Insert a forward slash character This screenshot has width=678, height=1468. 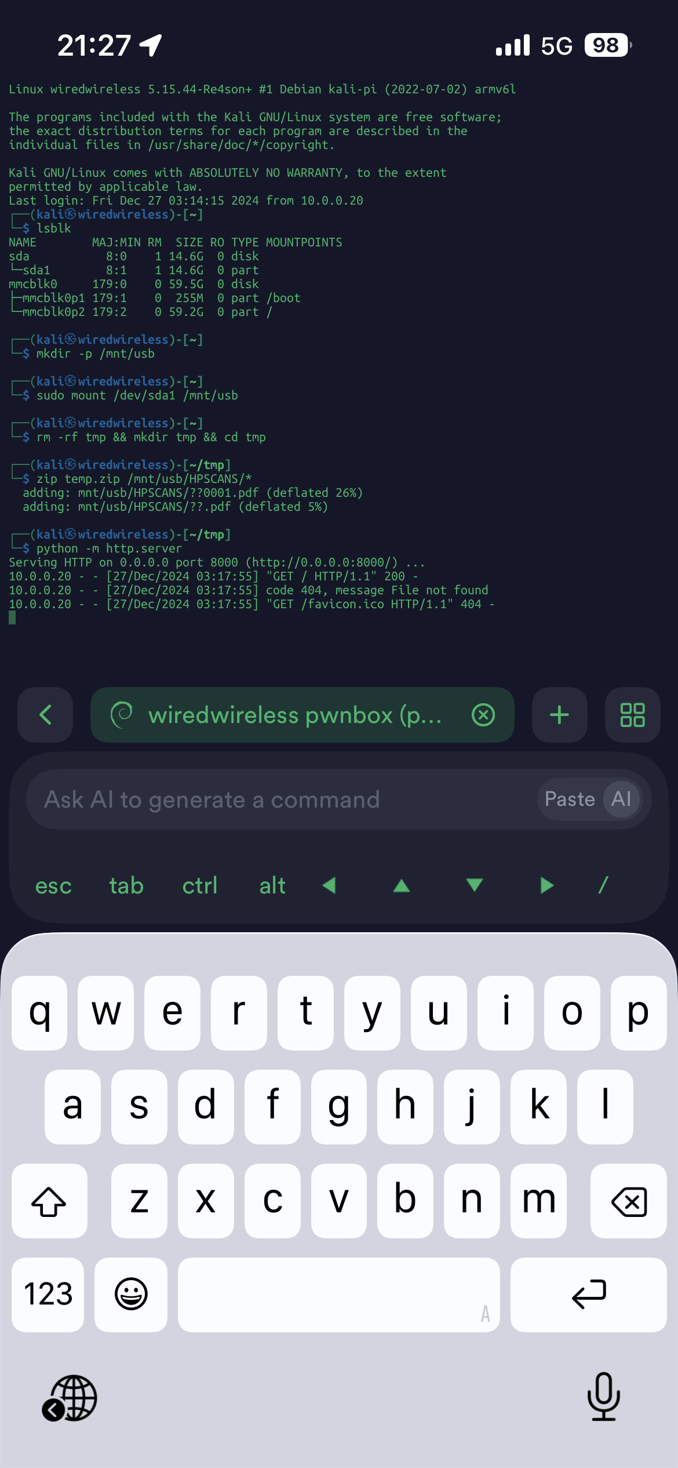(603, 885)
